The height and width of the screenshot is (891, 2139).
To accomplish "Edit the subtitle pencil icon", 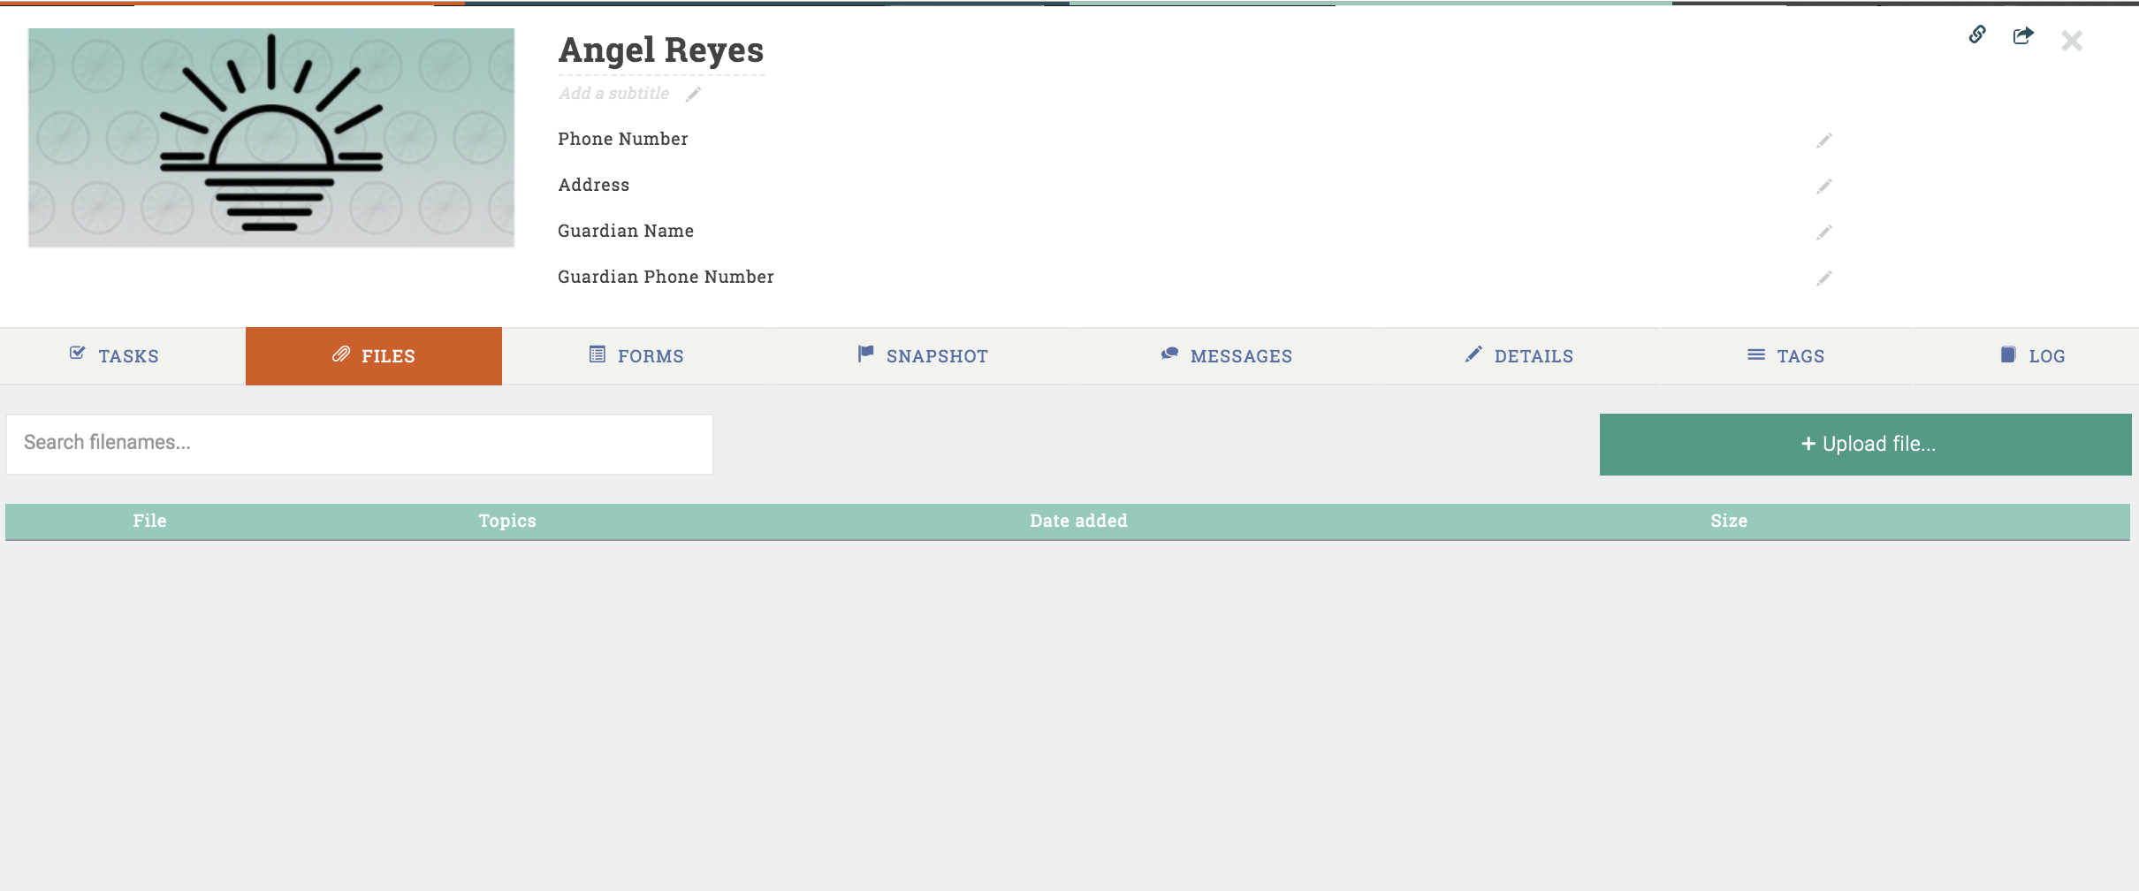I will [x=694, y=95].
